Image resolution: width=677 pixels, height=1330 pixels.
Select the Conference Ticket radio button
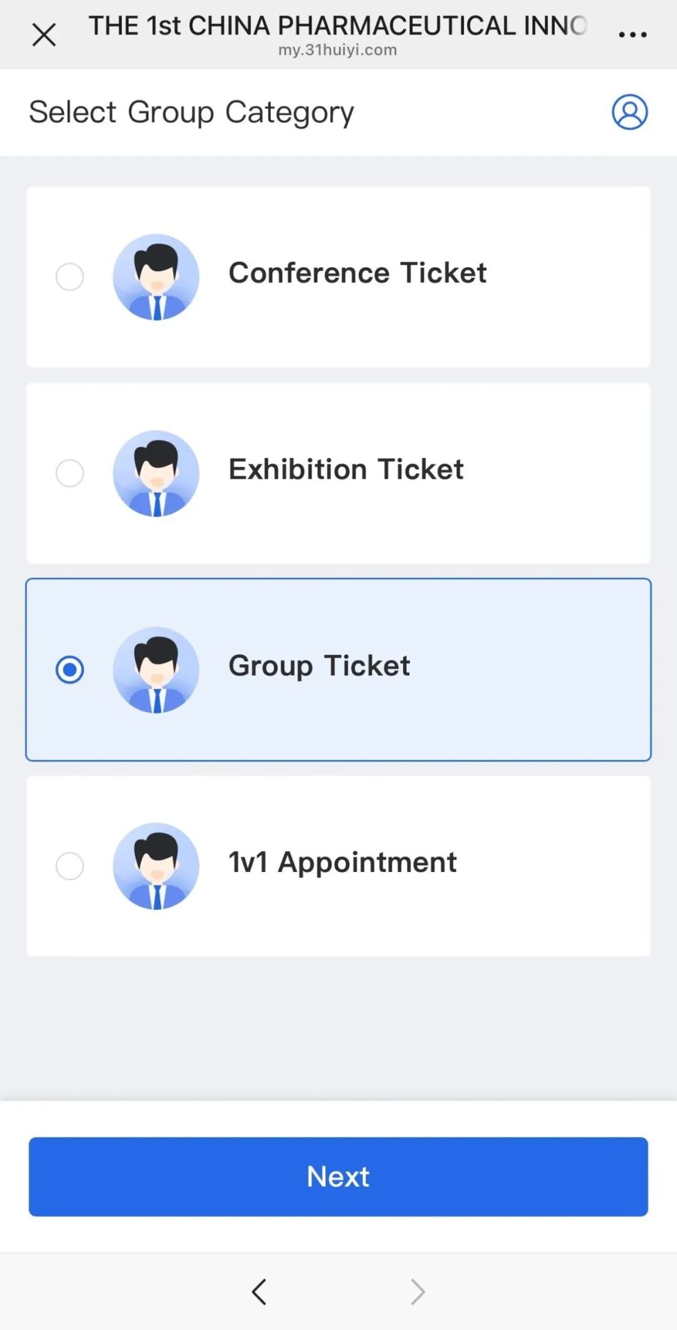tap(70, 277)
